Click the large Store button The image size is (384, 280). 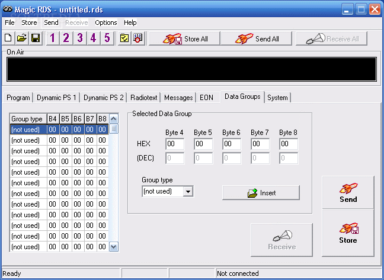(348, 233)
